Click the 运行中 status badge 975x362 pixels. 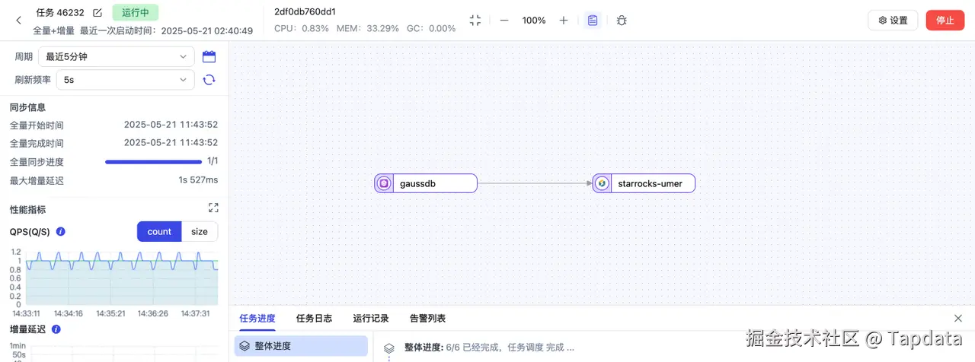point(136,12)
